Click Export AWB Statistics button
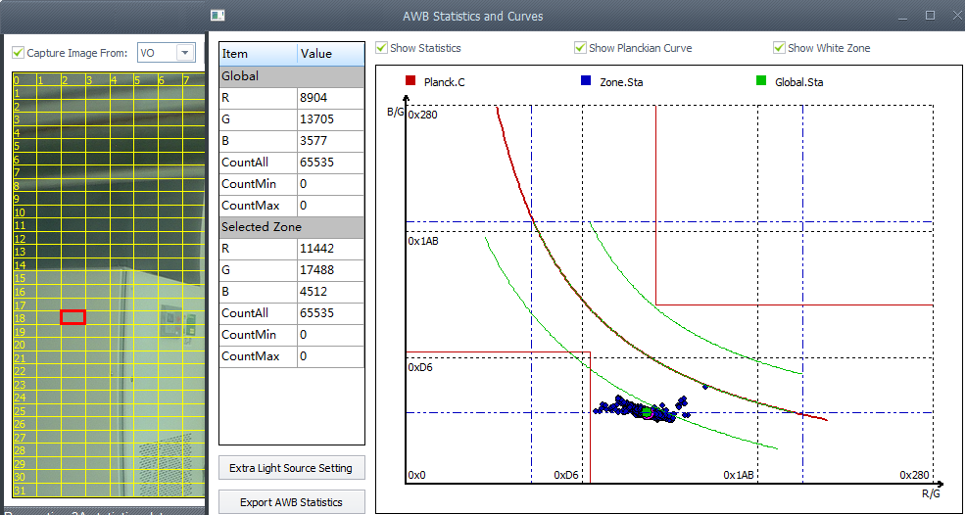 click(x=291, y=502)
